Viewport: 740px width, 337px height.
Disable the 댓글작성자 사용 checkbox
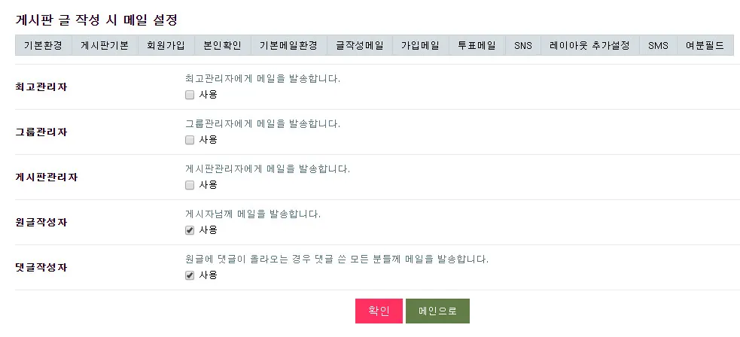(x=190, y=275)
